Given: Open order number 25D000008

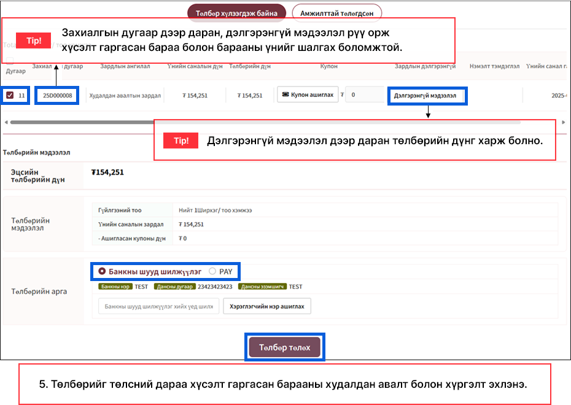Looking at the screenshot, I should [57, 96].
